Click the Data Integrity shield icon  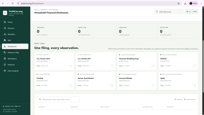point(5,71)
